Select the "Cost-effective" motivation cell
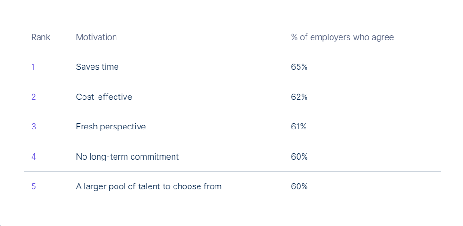Image resolution: width=463 pixels, height=226 pixels. [104, 97]
